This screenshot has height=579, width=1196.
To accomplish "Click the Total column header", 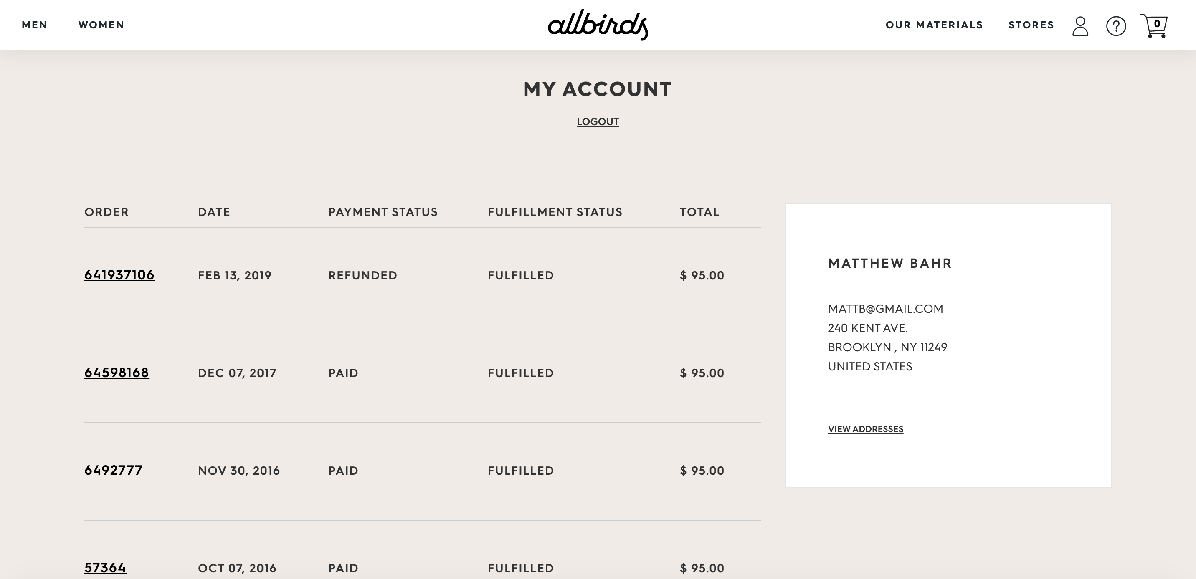I will click(699, 212).
